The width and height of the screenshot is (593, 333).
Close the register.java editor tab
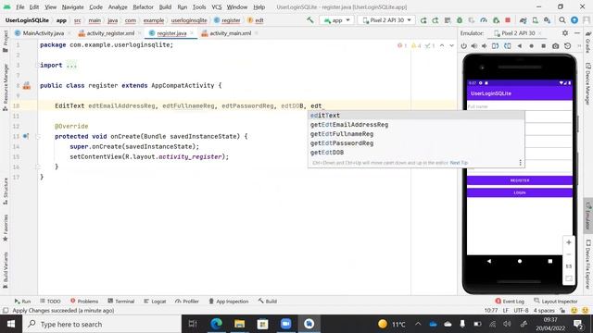coord(192,33)
